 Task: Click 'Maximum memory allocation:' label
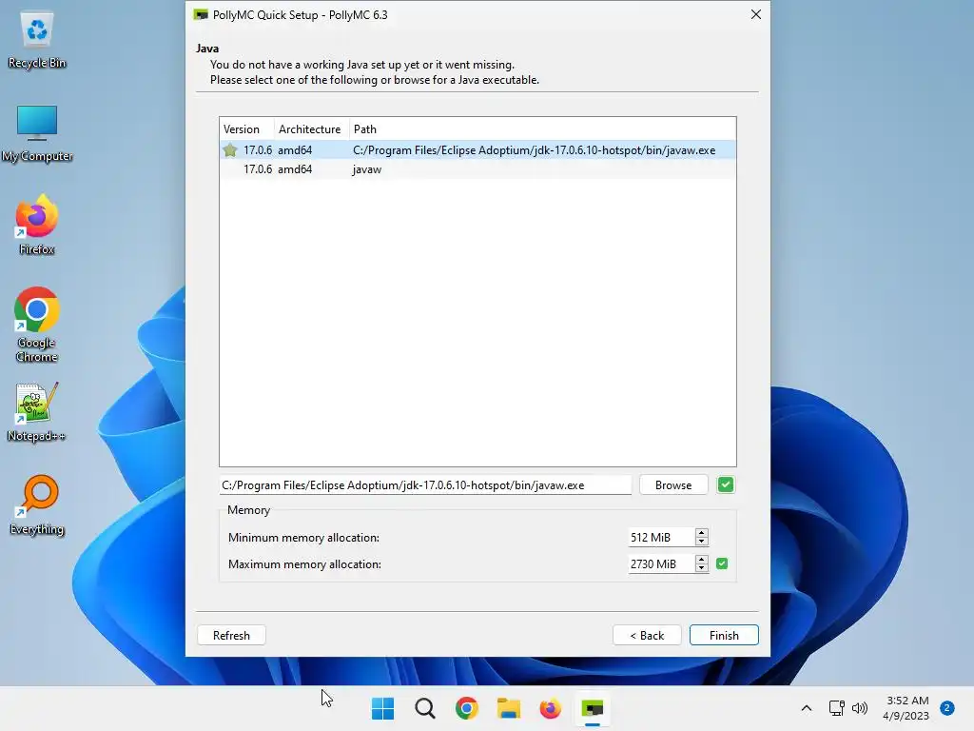pyautogui.click(x=304, y=564)
